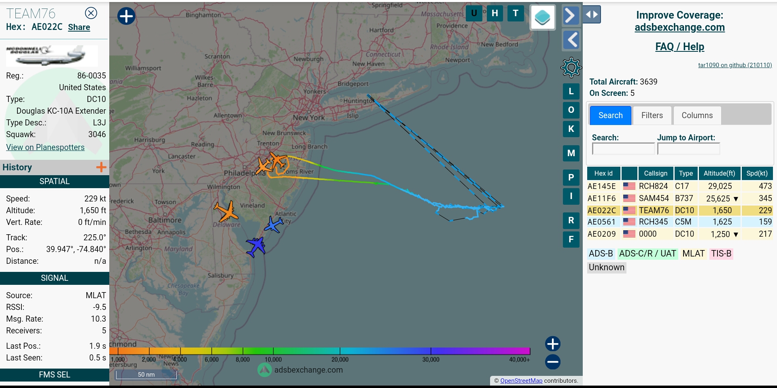The image size is (777, 388).
Task: Select the 0000 callsign aircraft row
Action: click(680, 234)
